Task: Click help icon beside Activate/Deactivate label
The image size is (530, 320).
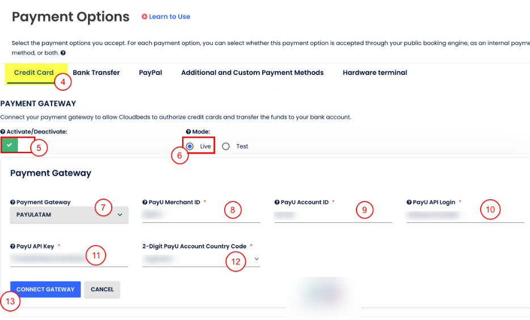Action: coord(3,132)
